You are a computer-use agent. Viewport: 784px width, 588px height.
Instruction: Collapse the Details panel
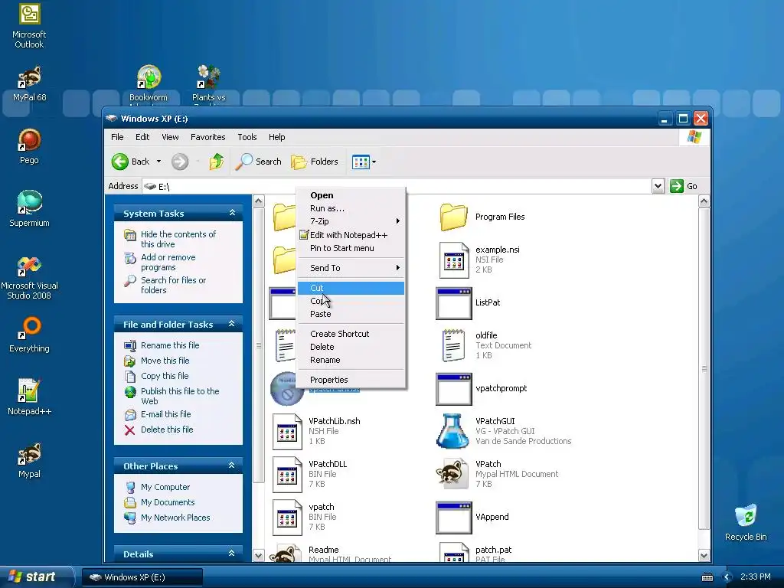pos(231,554)
